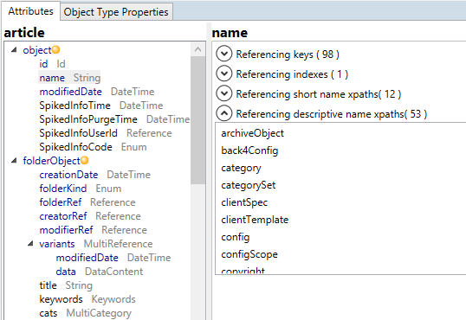Collapse the object tree node
466x320 pixels.
(x=14, y=50)
